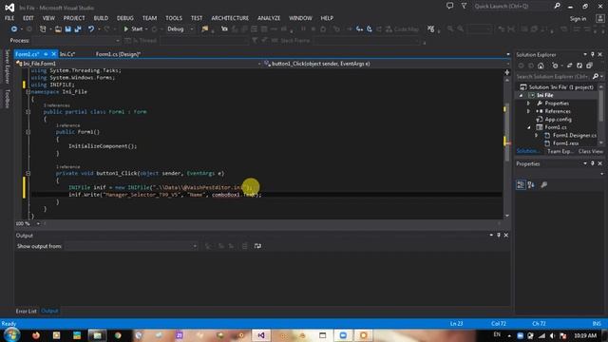This screenshot has height=342, width=608.
Task: Open the Toolbox side tab
Action: point(7,99)
